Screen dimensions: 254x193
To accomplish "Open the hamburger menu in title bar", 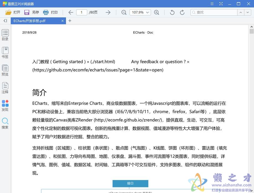I will pos(212,4).
